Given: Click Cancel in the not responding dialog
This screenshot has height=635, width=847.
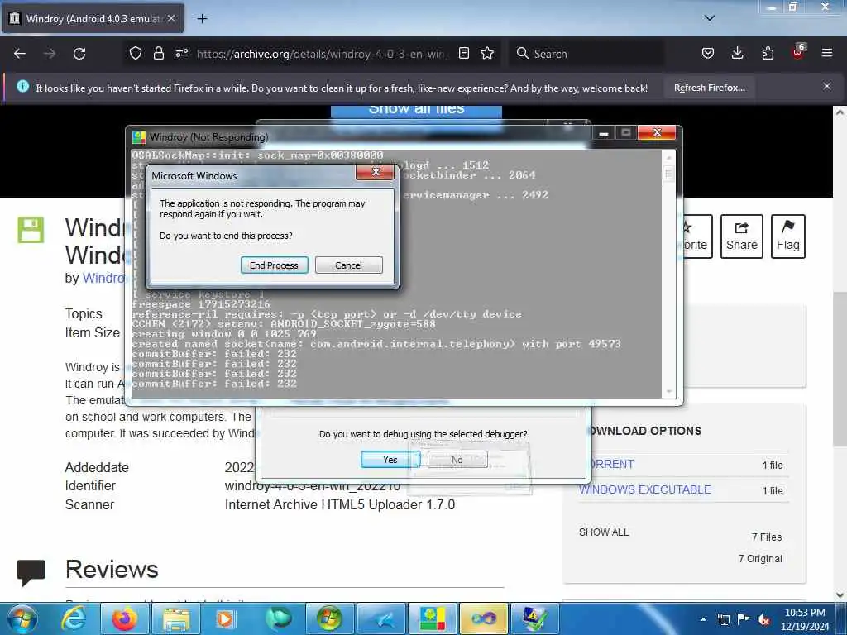Looking at the screenshot, I should click(348, 265).
